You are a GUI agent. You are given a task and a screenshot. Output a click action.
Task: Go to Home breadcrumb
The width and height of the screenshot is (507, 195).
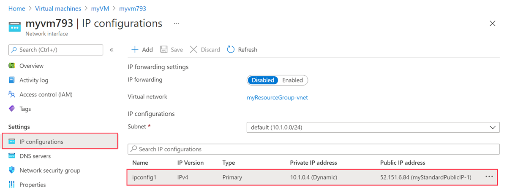17,8
